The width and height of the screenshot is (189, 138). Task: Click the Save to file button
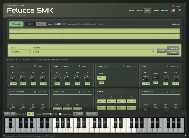pos(173,48)
